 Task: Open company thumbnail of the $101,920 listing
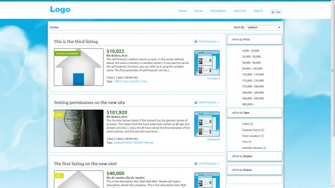click(207, 124)
